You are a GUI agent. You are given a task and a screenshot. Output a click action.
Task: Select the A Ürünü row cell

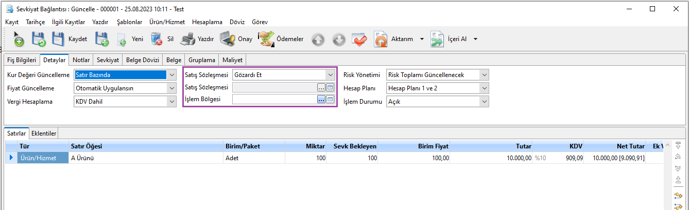point(145,158)
